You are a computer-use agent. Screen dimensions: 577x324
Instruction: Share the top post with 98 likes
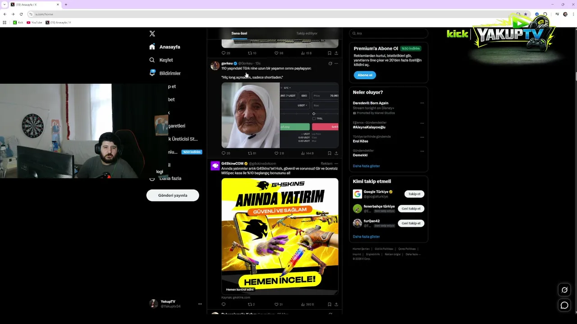coord(336,53)
